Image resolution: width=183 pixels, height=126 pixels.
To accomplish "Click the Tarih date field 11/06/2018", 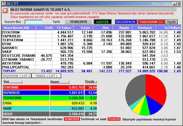I will [78, 22].
